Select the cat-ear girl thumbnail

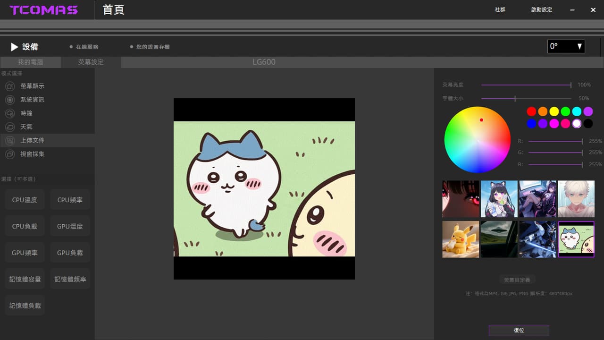499,199
